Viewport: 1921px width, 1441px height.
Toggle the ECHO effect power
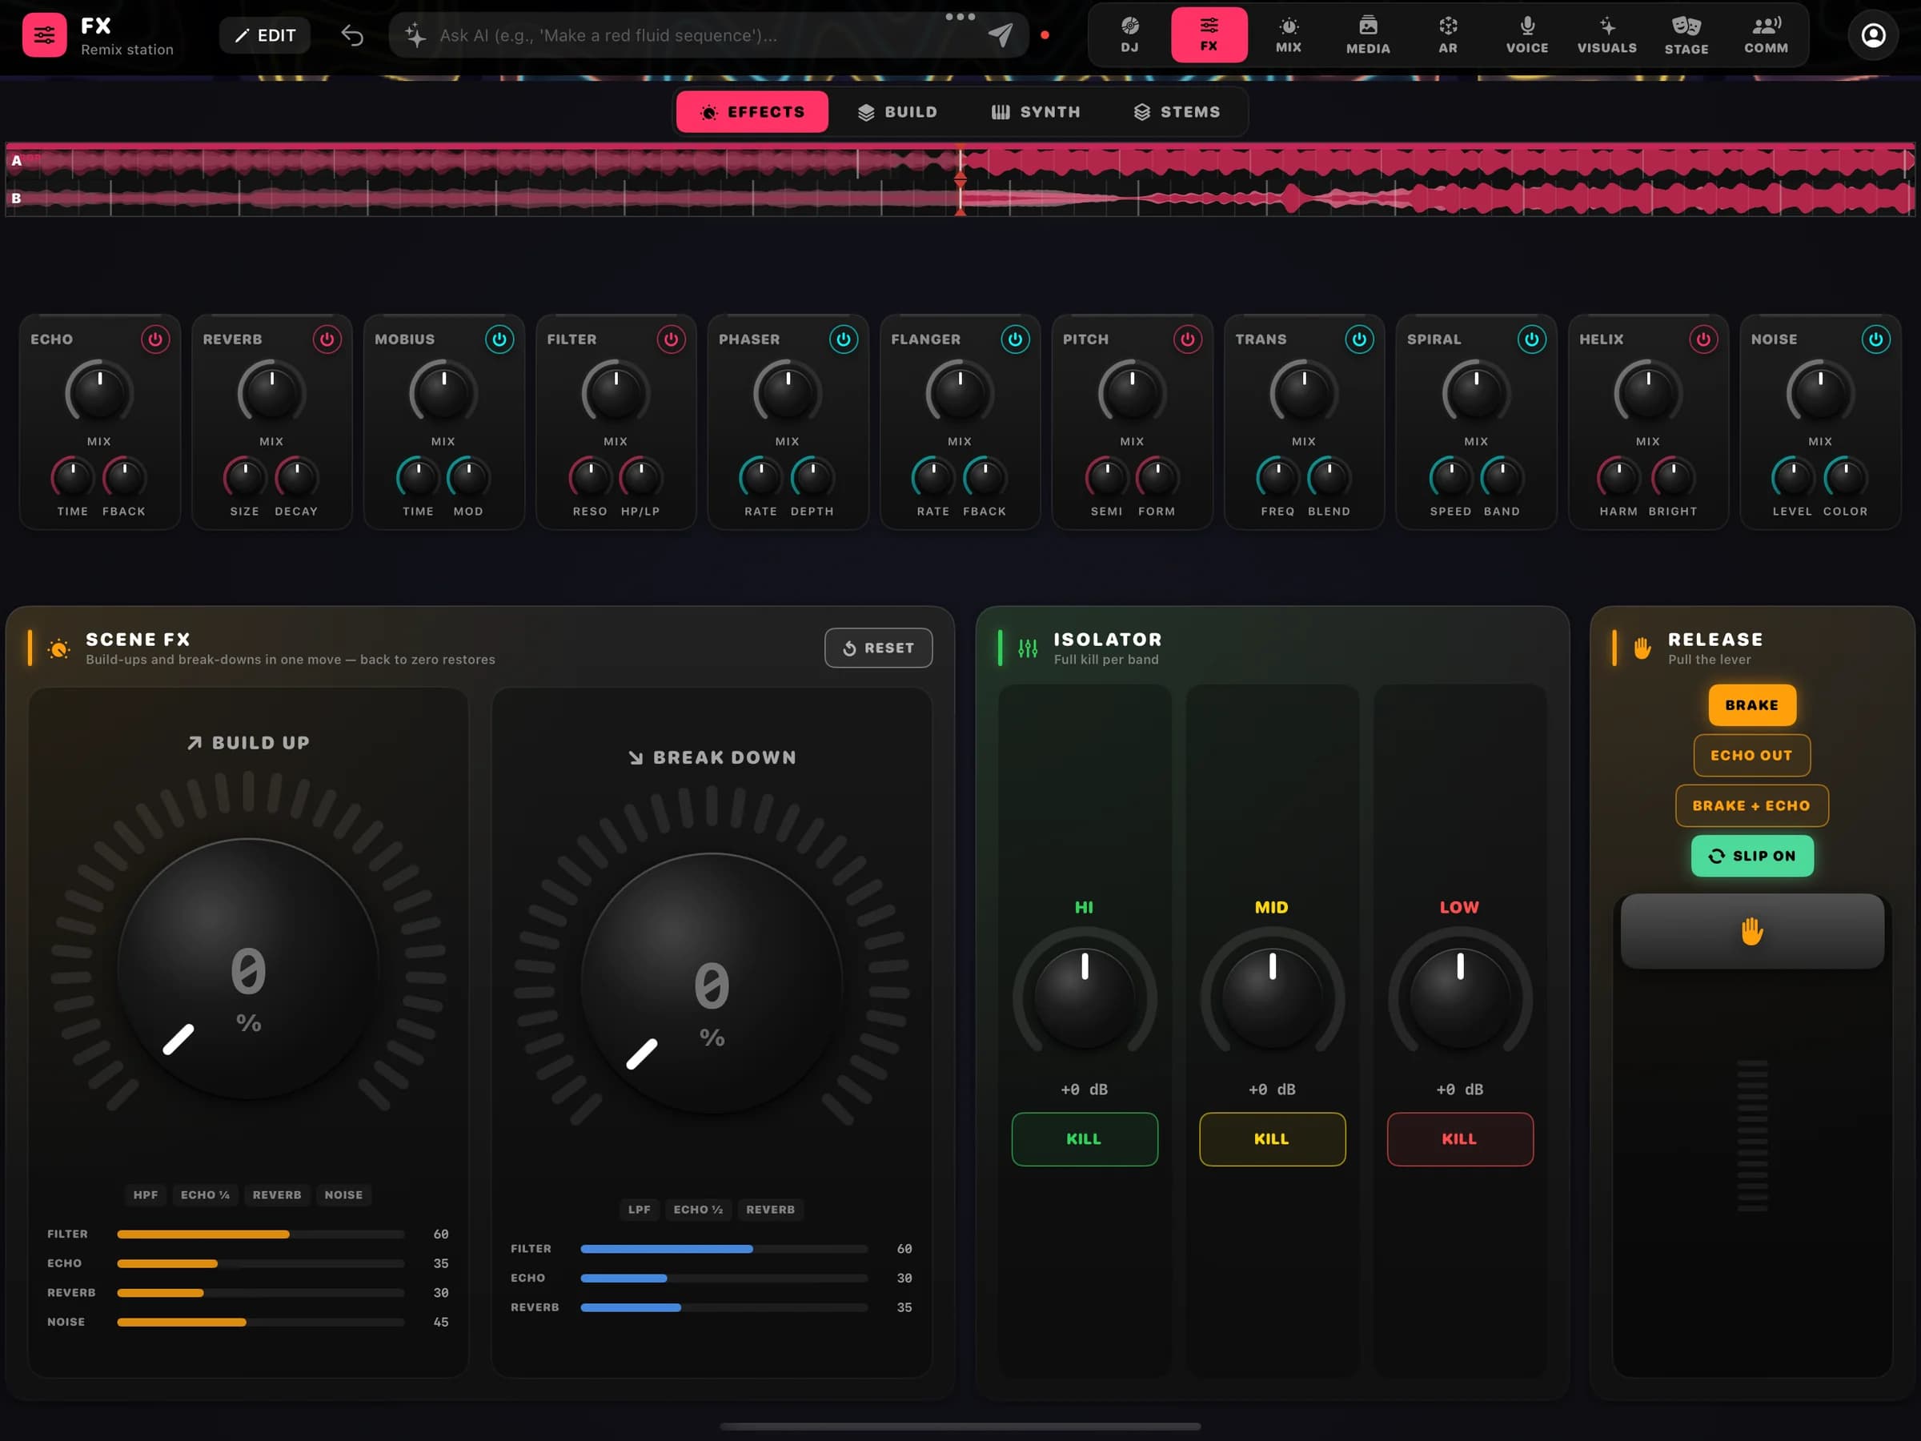155,339
